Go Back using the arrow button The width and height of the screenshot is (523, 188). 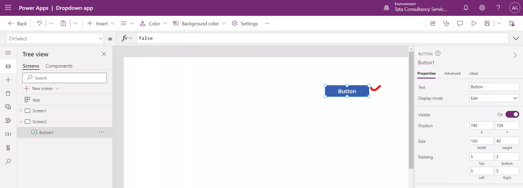(17, 23)
